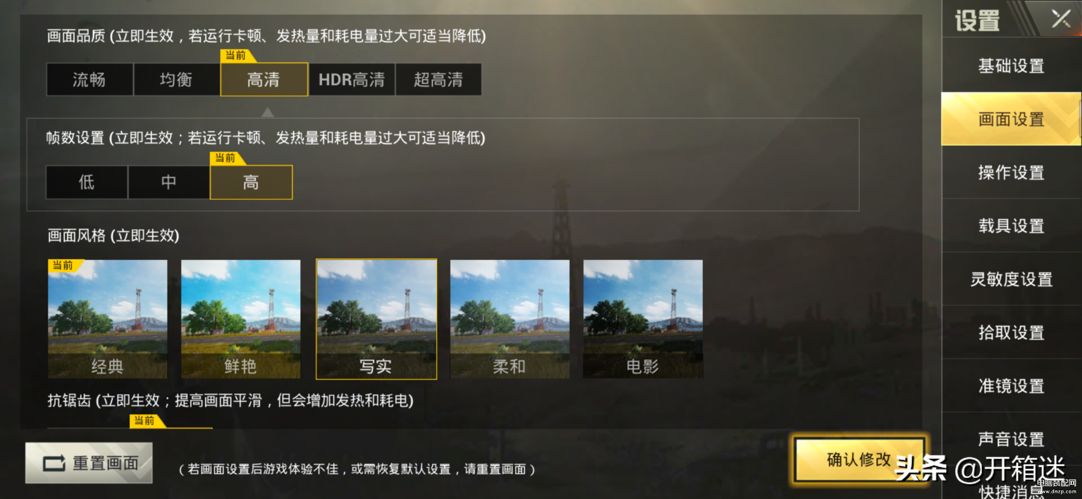1082x499 pixels.
Task: Pick the 鲜艳 style thumbnail
Action: click(x=241, y=319)
